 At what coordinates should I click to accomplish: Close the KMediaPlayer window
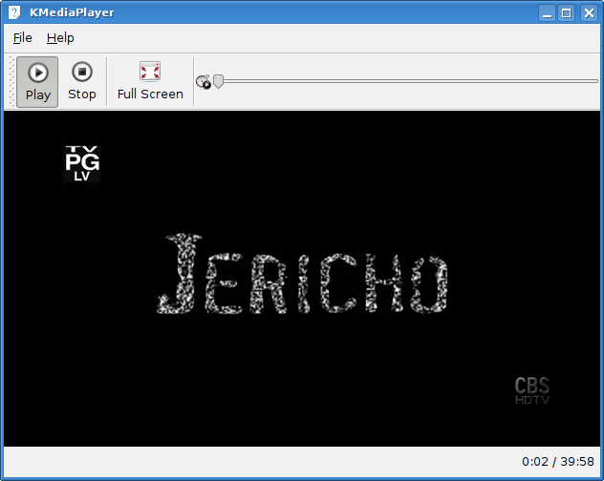pos(589,13)
